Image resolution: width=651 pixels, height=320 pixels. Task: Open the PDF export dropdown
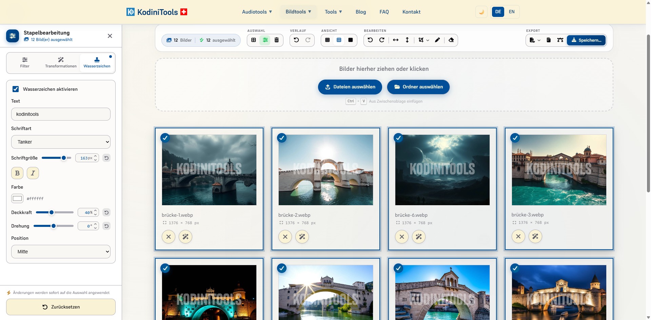(x=535, y=40)
